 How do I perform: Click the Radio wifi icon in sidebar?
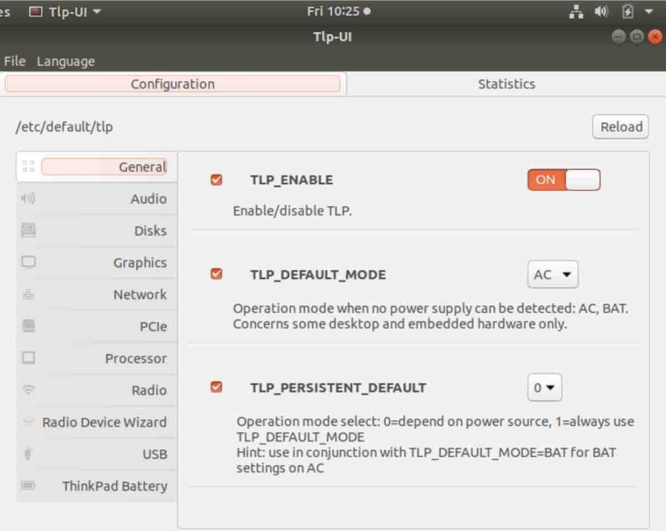tap(28, 390)
